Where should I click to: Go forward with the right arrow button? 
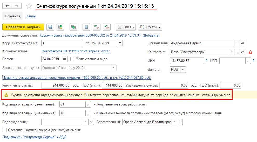click(x=17, y=6)
